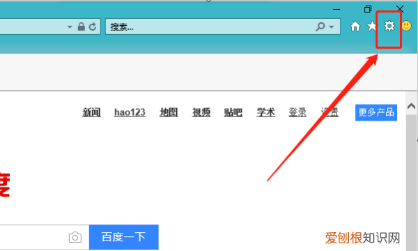Minimize the browser window

click(x=336, y=9)
